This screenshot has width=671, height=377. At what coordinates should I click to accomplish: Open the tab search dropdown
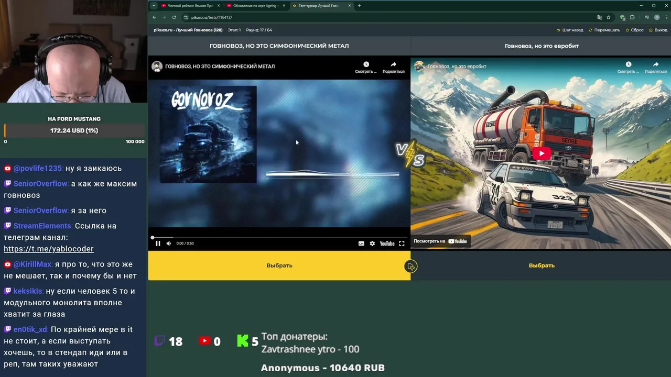tap(154, 6)
